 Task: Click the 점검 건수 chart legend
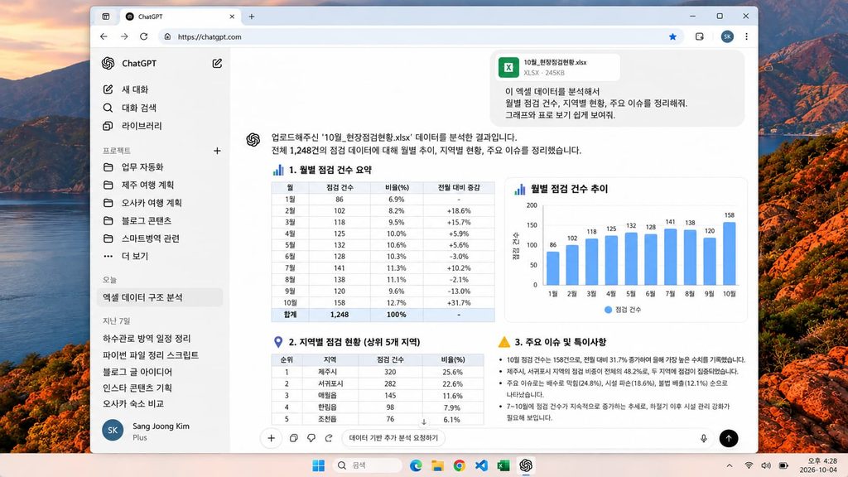pyautogui.click(x=622, y=310)
